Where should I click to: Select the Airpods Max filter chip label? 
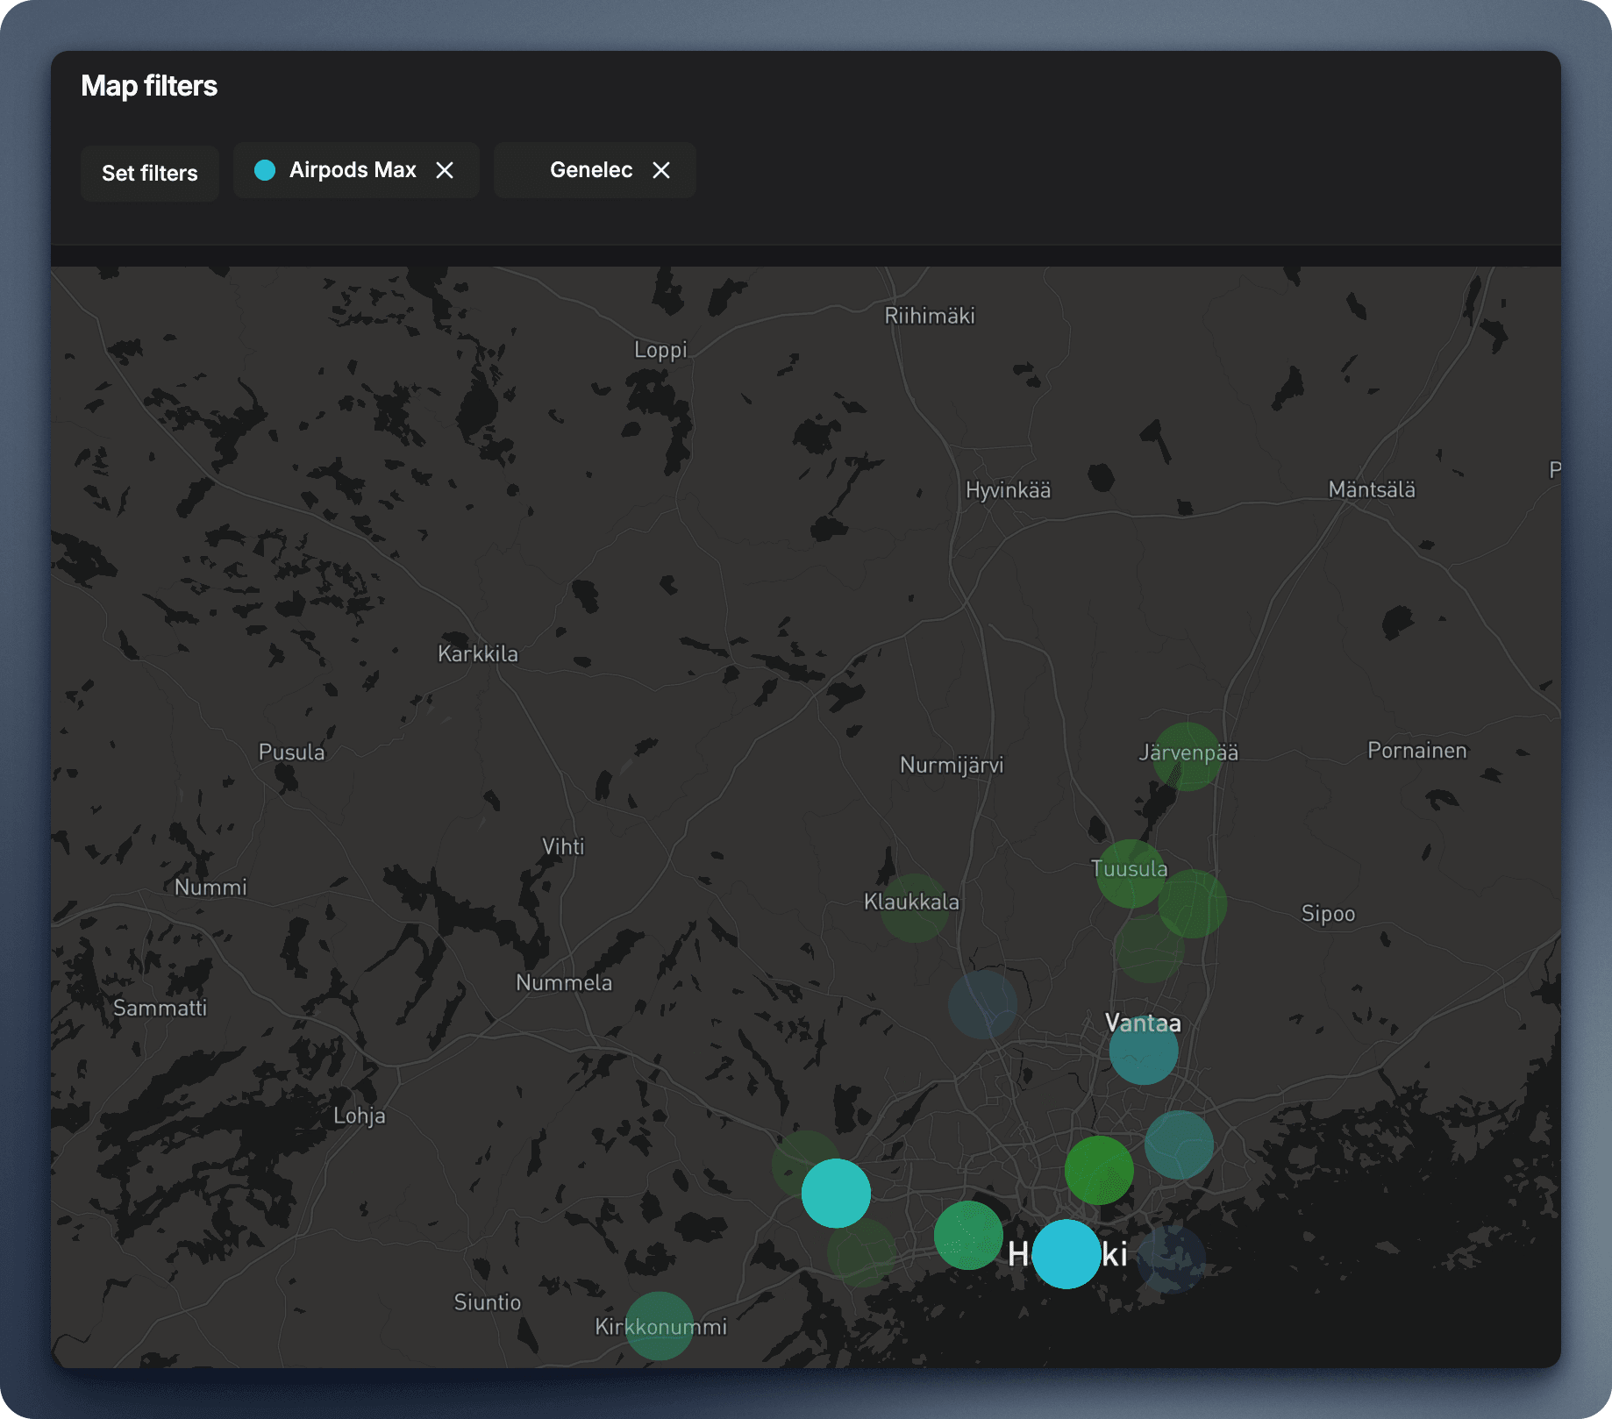(353, 170)
